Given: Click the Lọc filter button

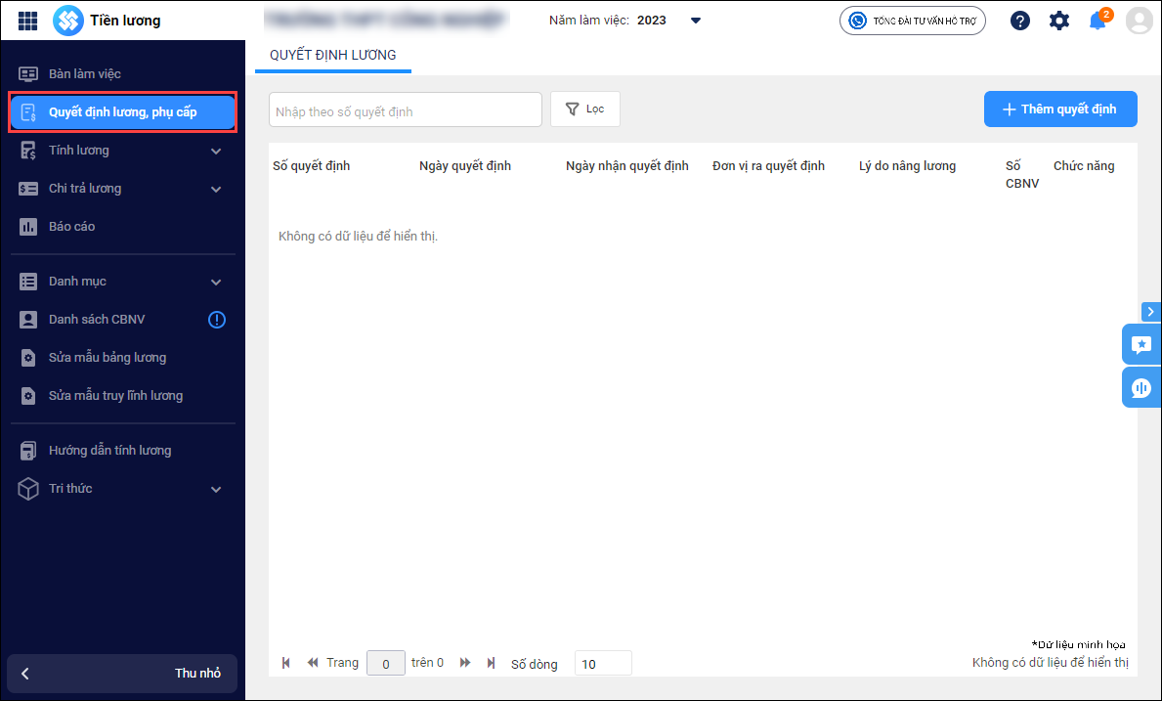Looking at the screenshot, I should click(x=585, y=109).
